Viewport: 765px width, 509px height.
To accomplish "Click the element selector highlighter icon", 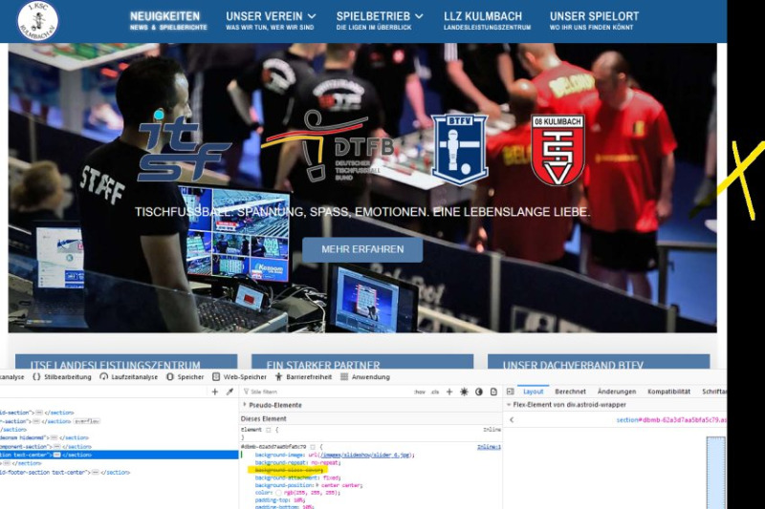I will click(x=268, y=430).
